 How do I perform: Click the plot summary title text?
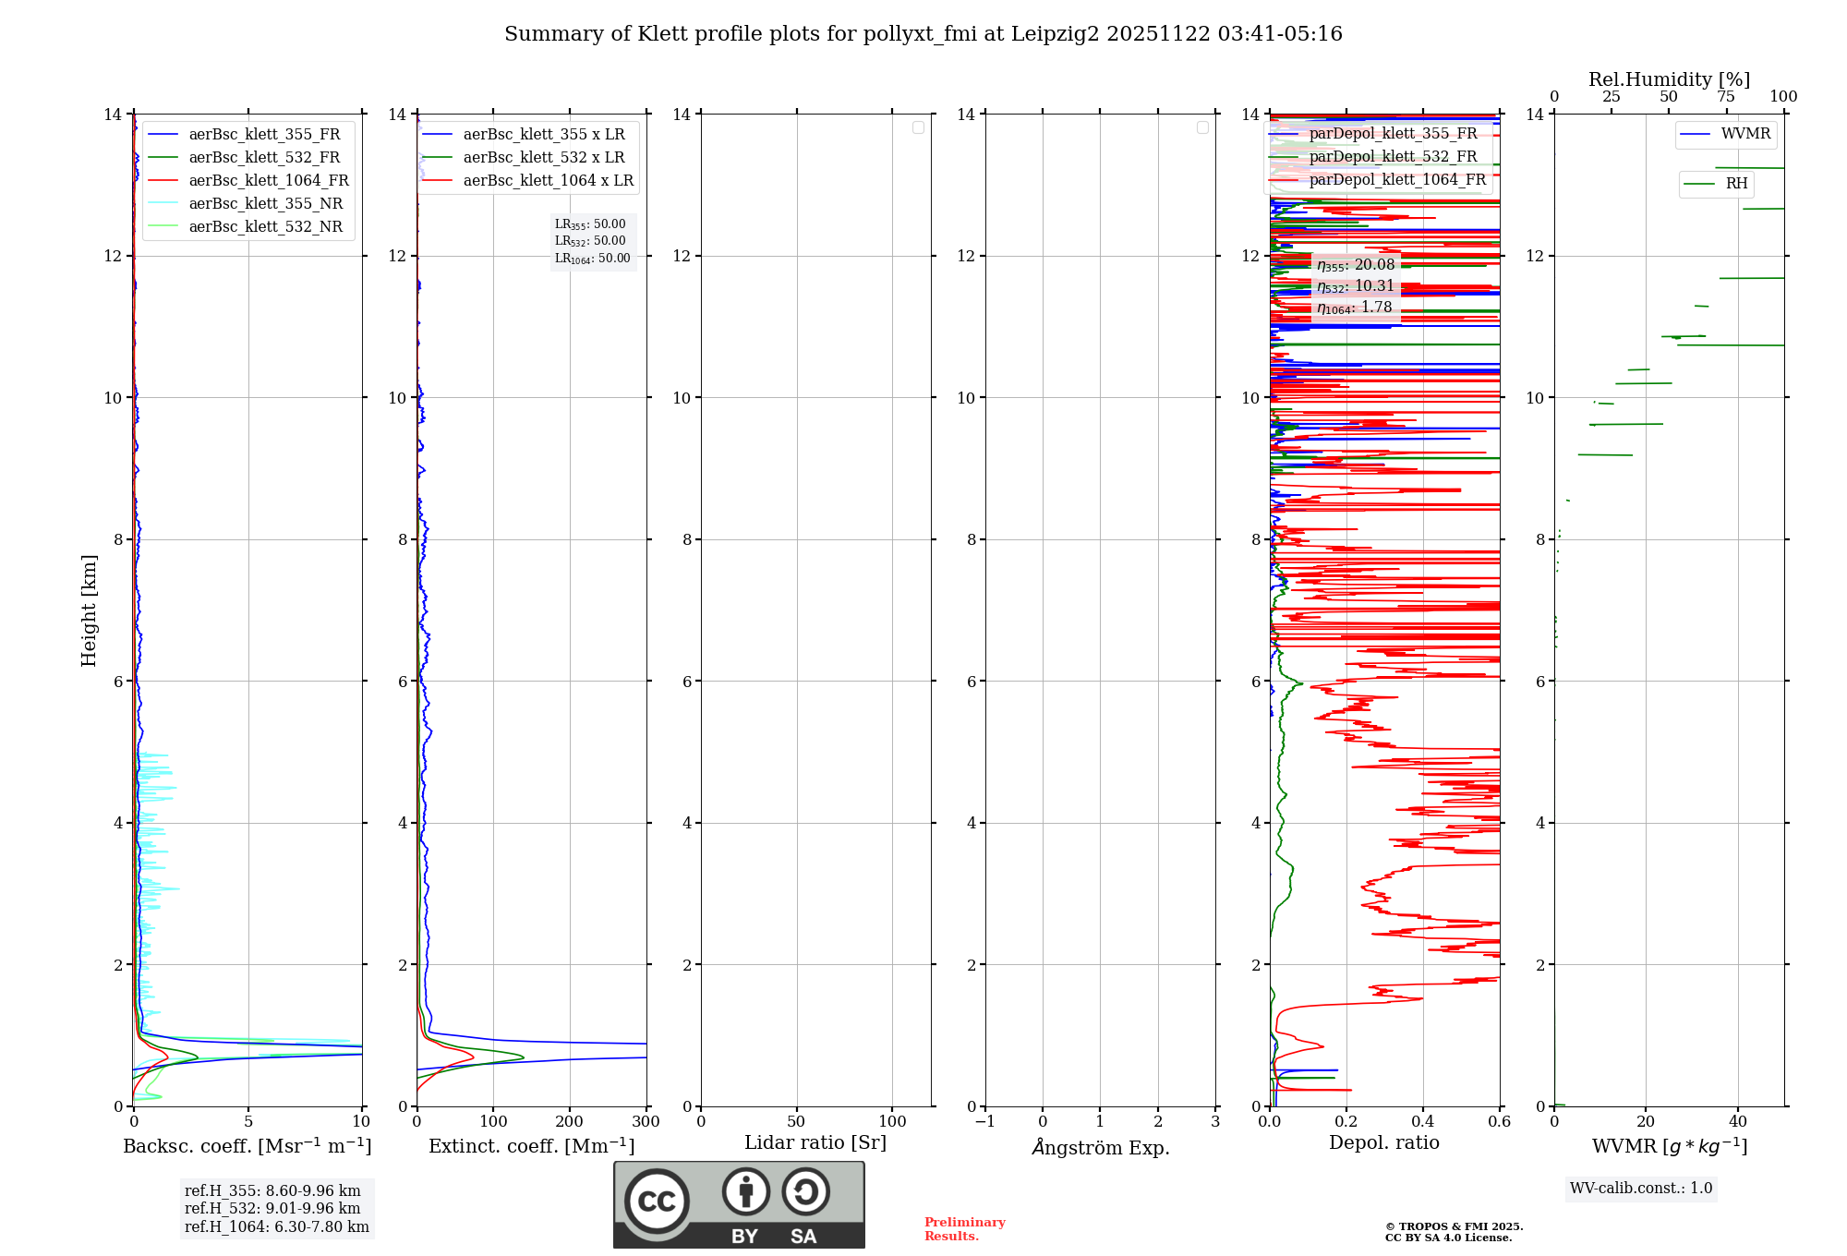(923, 34)
